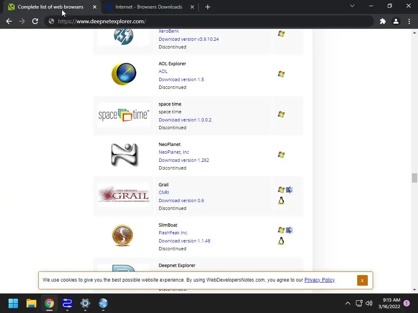Open the clock and date panel

click(389, 303)
